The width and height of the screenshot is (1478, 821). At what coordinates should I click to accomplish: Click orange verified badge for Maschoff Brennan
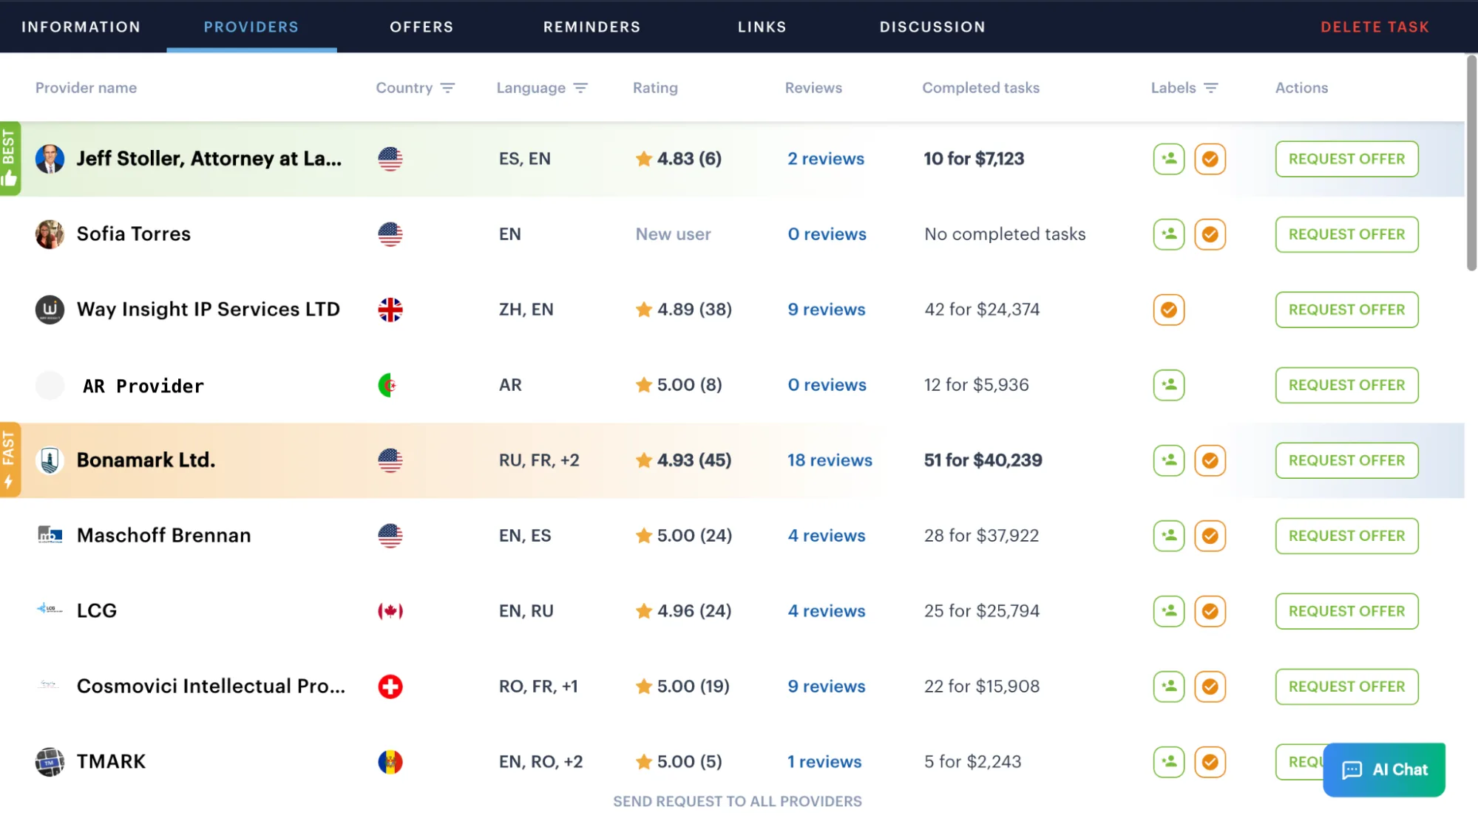pyautogui.click(x=1210, y=536)
